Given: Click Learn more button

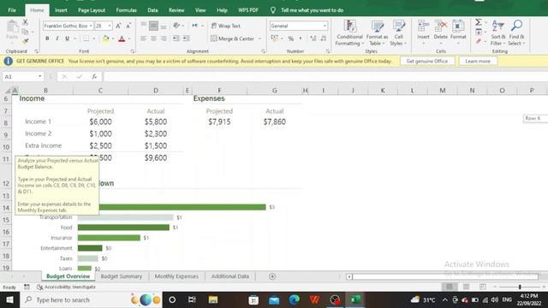Looking at the screenshot, I should (x=478, y=61).
